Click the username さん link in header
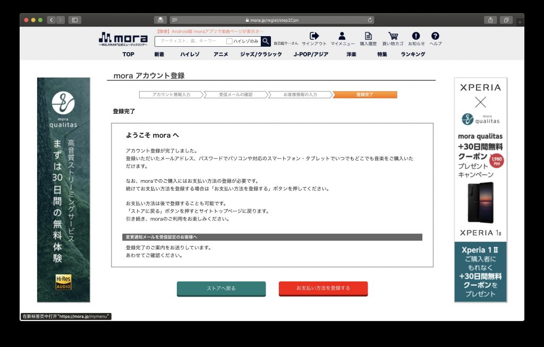Viewport: 544px width, 347px height. click(286, 44)
